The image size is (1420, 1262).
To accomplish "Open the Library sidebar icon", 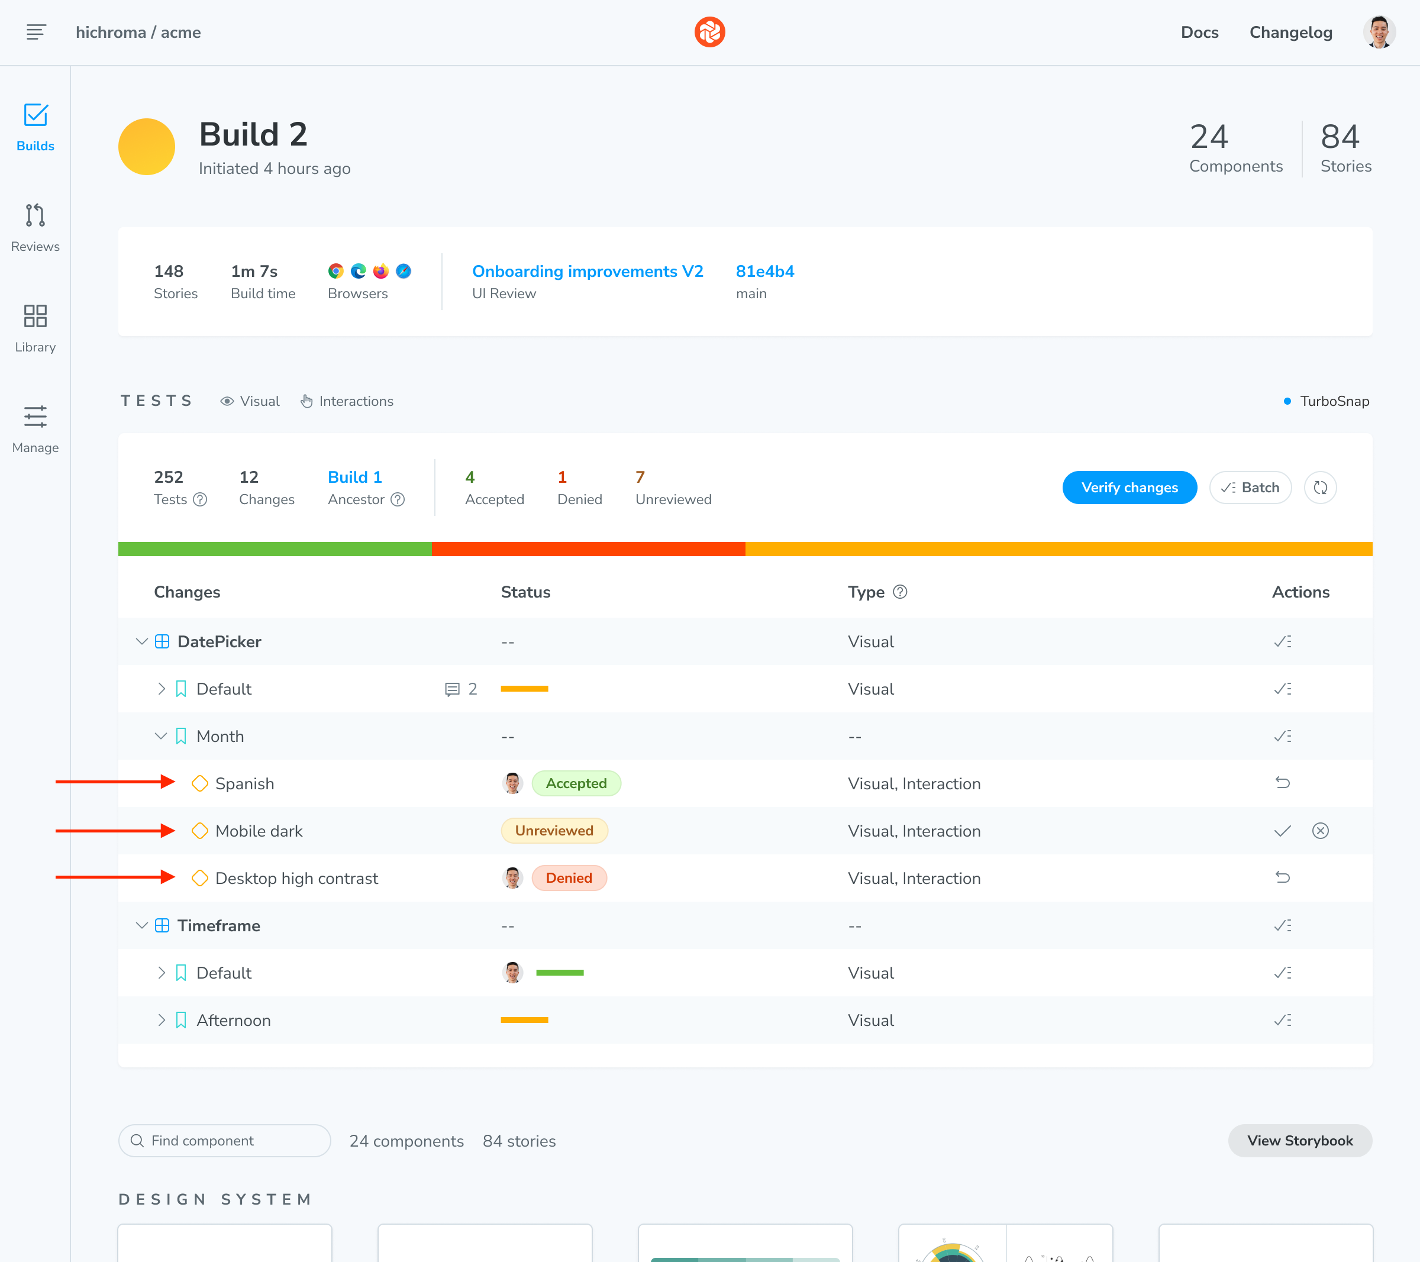I will pyautogui.click(x=35, y=328).
